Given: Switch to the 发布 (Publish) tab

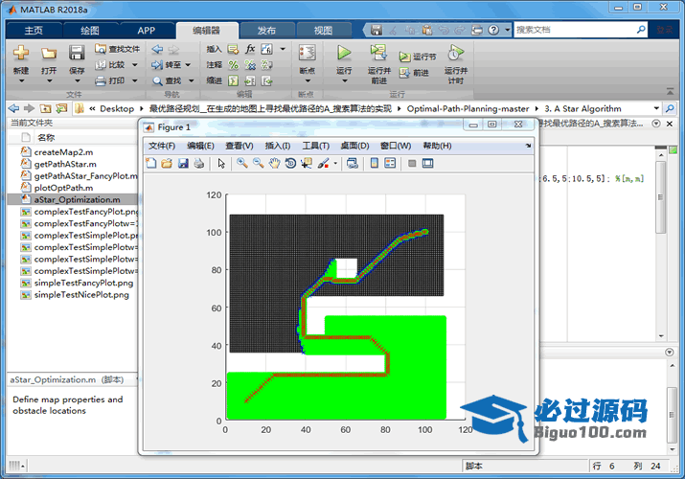Looking at the screenshot, I should [x=266, y=31].
